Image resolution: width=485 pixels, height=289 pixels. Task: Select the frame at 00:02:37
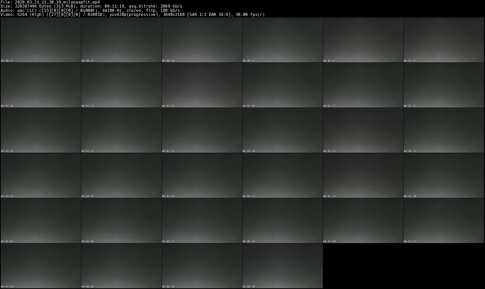[x=444, y=85]
